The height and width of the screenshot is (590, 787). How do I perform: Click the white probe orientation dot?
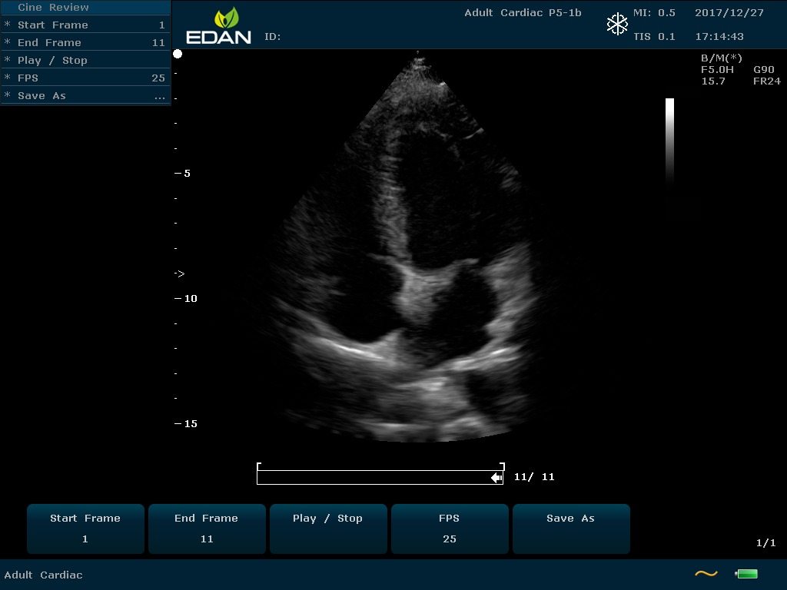point(178,54)
